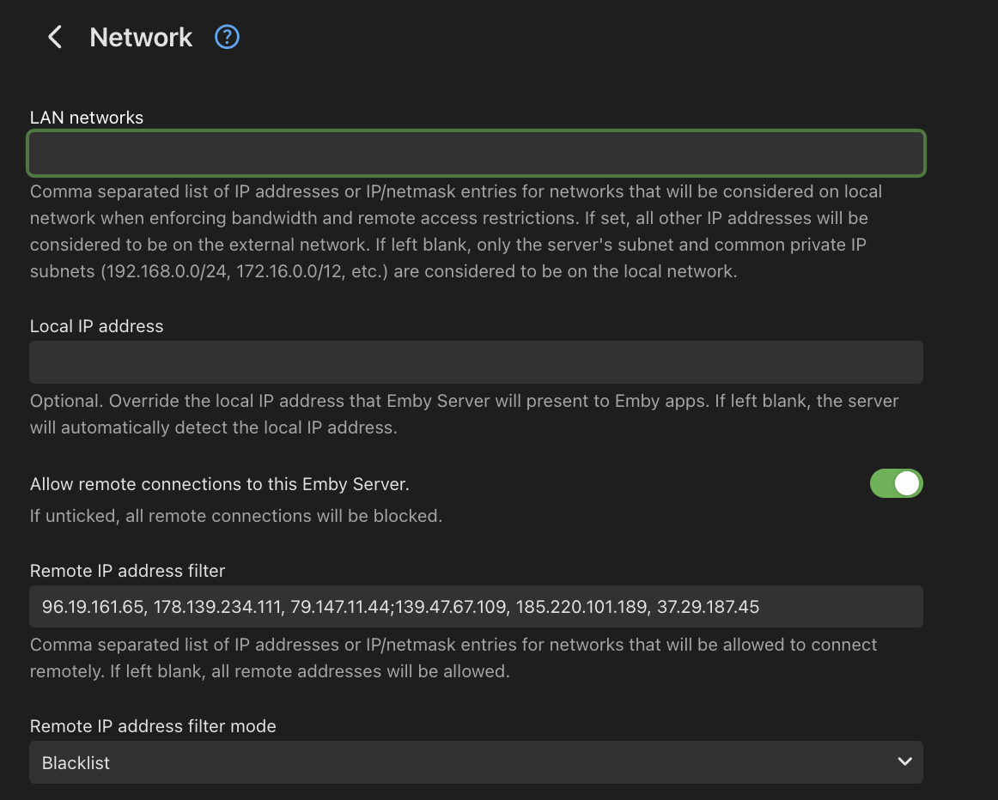Click the chevron arrow on filter mode dropdown

[904, 761]
